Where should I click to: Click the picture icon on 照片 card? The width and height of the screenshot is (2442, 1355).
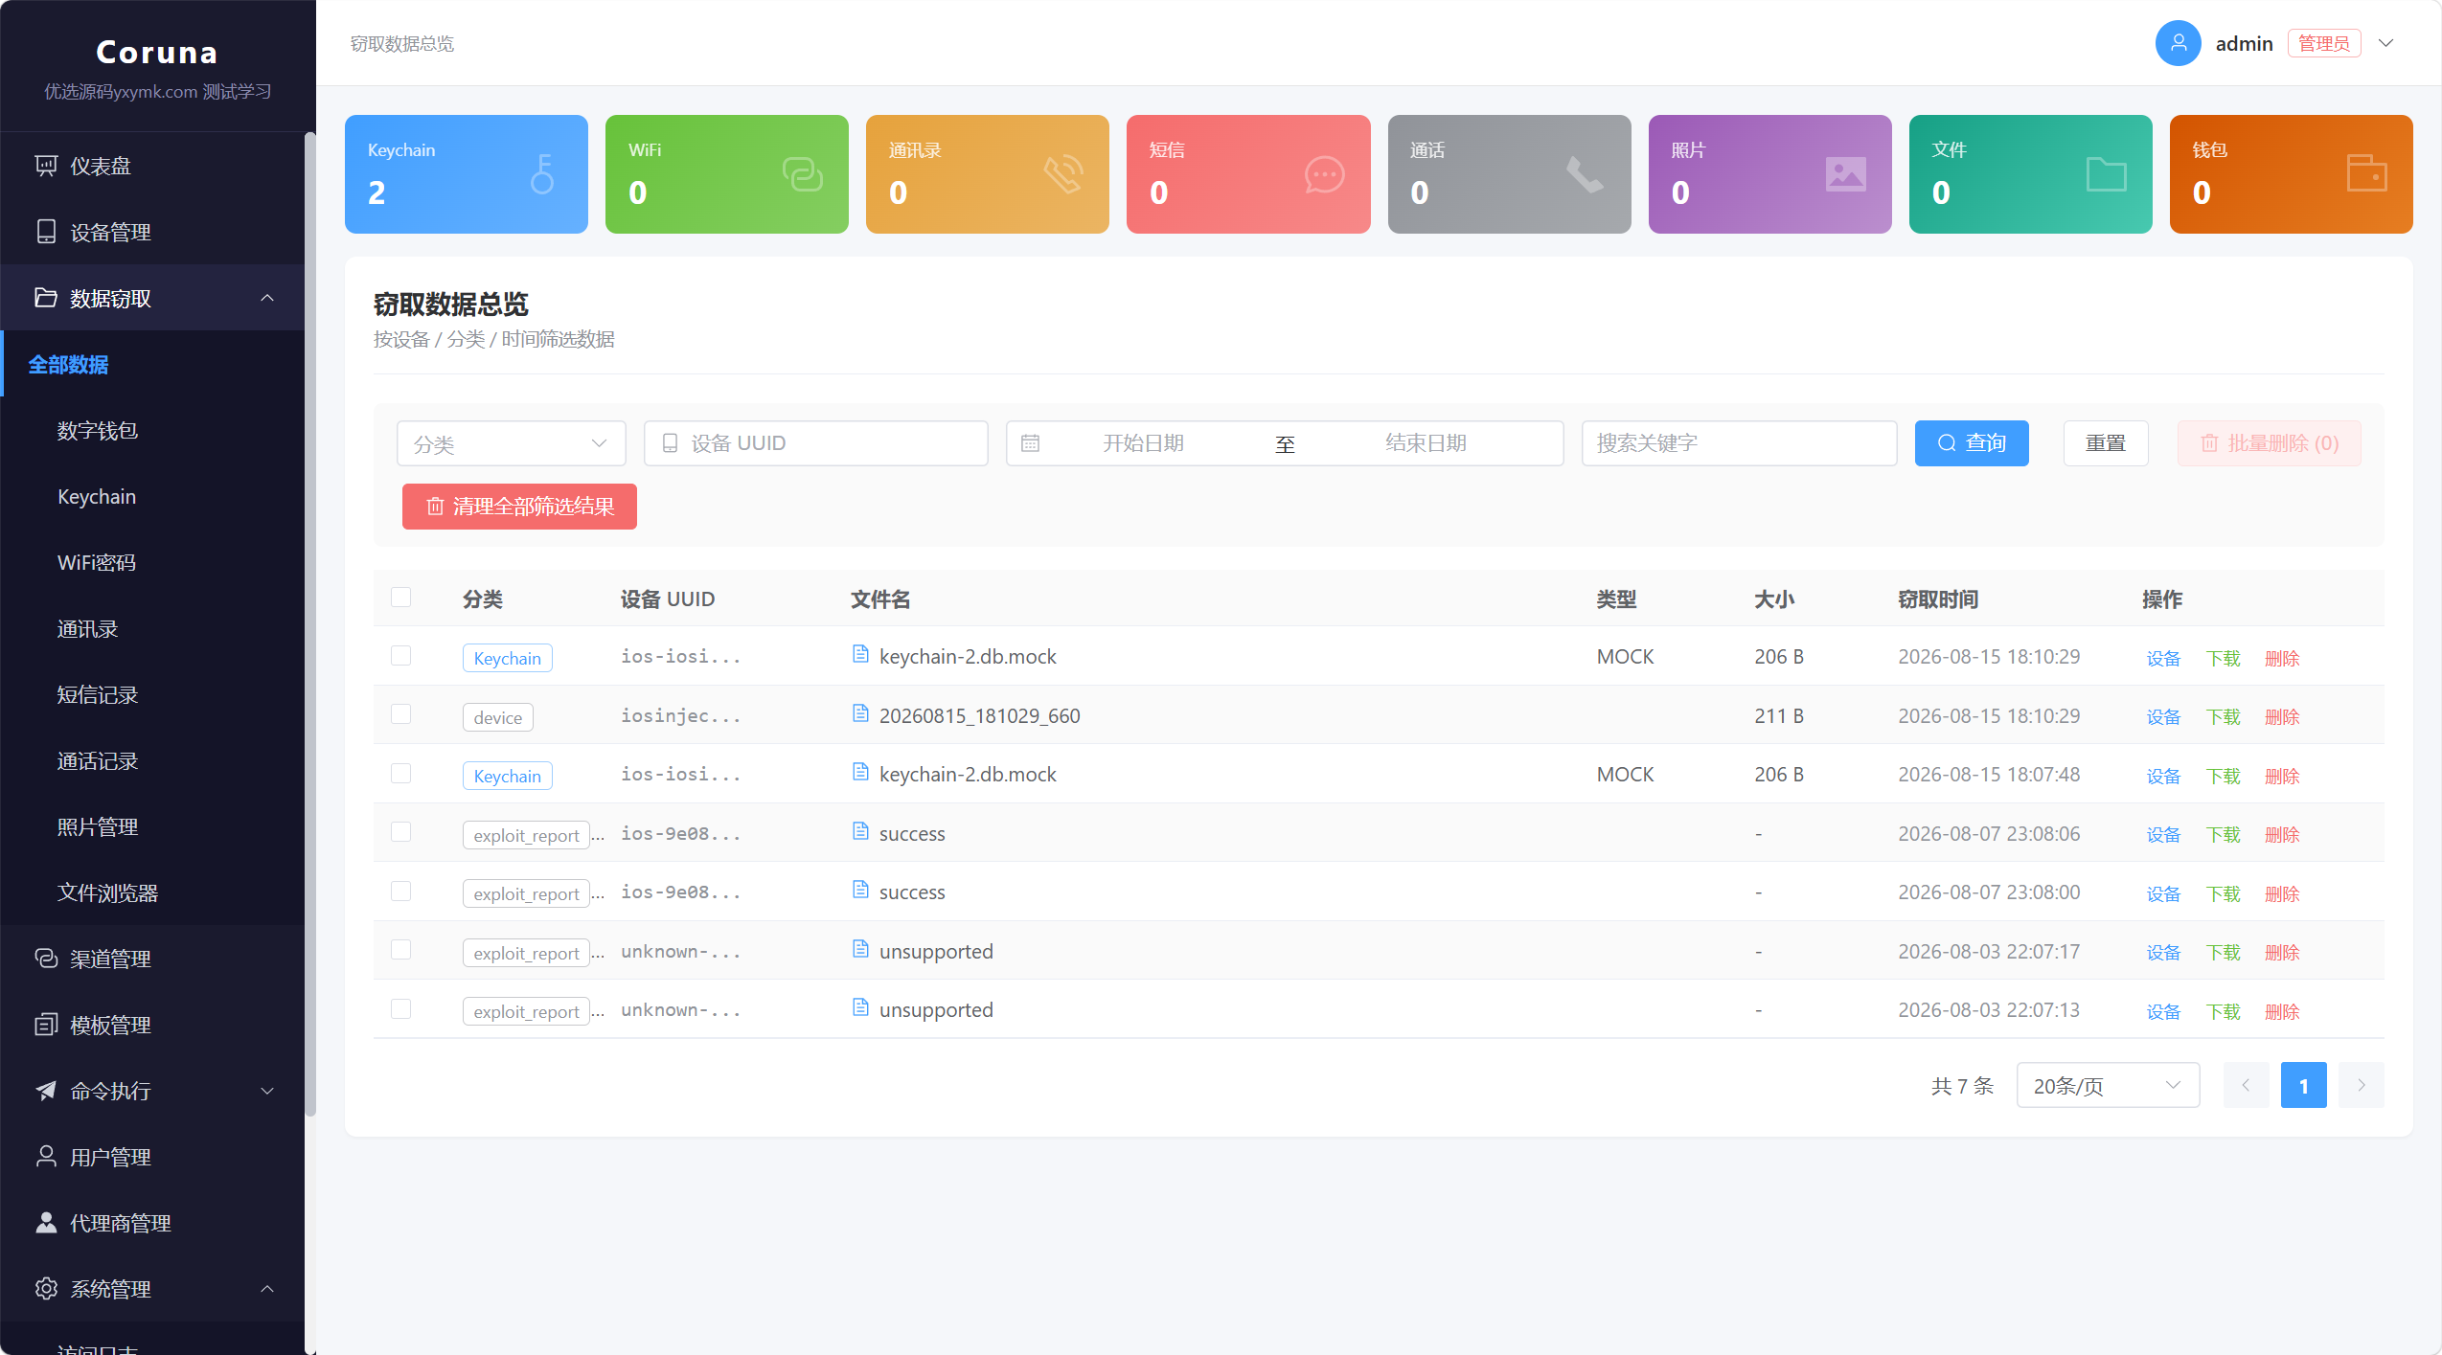[1845, 174]
